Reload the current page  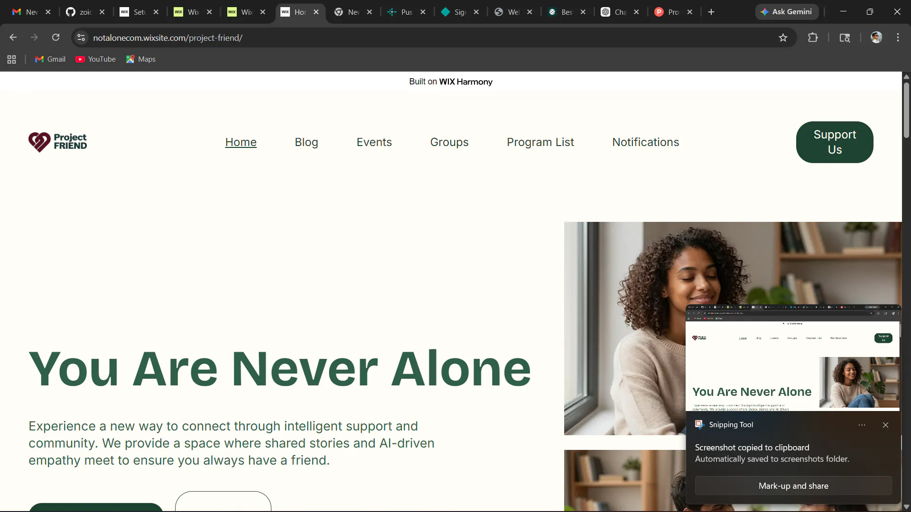click(x=56, y=37)
